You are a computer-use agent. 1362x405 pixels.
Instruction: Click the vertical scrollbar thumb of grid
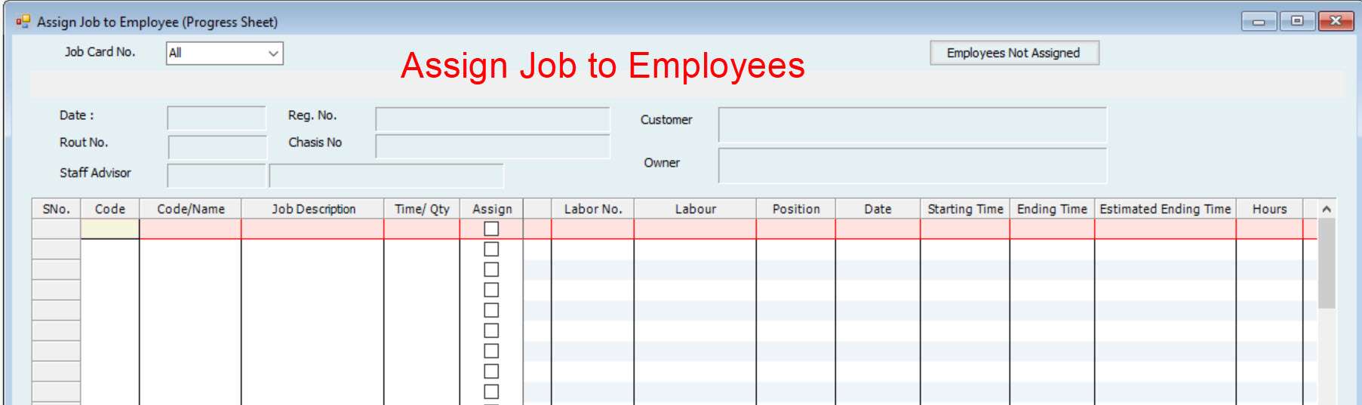(x=1327, y=263)
